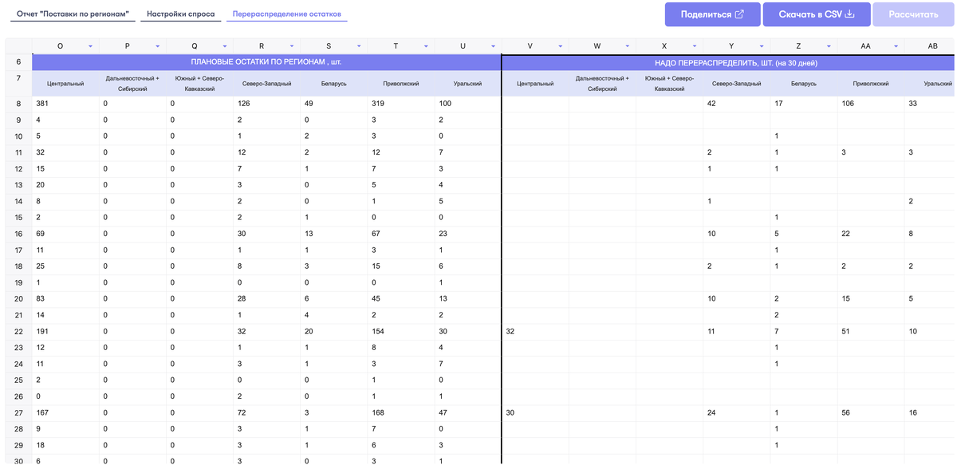Screen dimensions: 957x465
Task: Select cell with value 56
Action: point(870,412)
